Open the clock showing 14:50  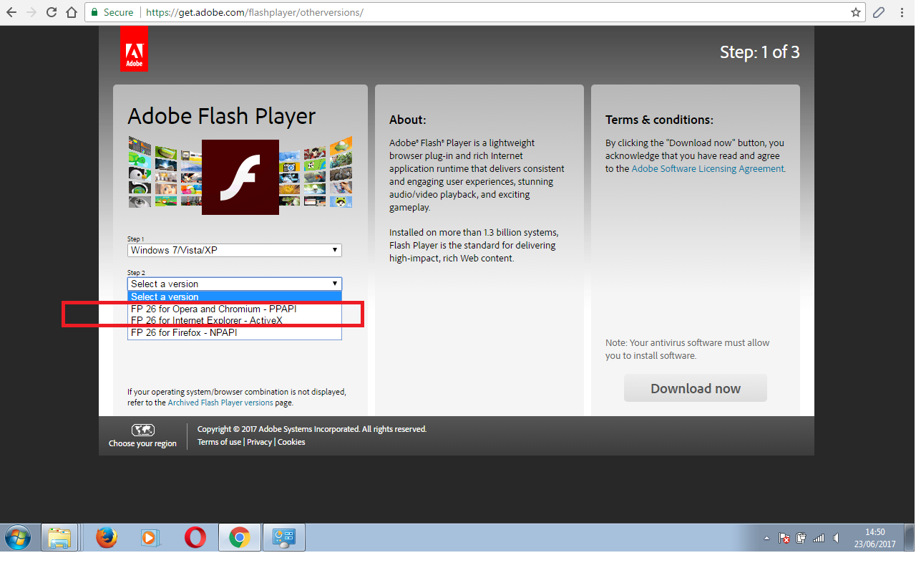point(874,538)
